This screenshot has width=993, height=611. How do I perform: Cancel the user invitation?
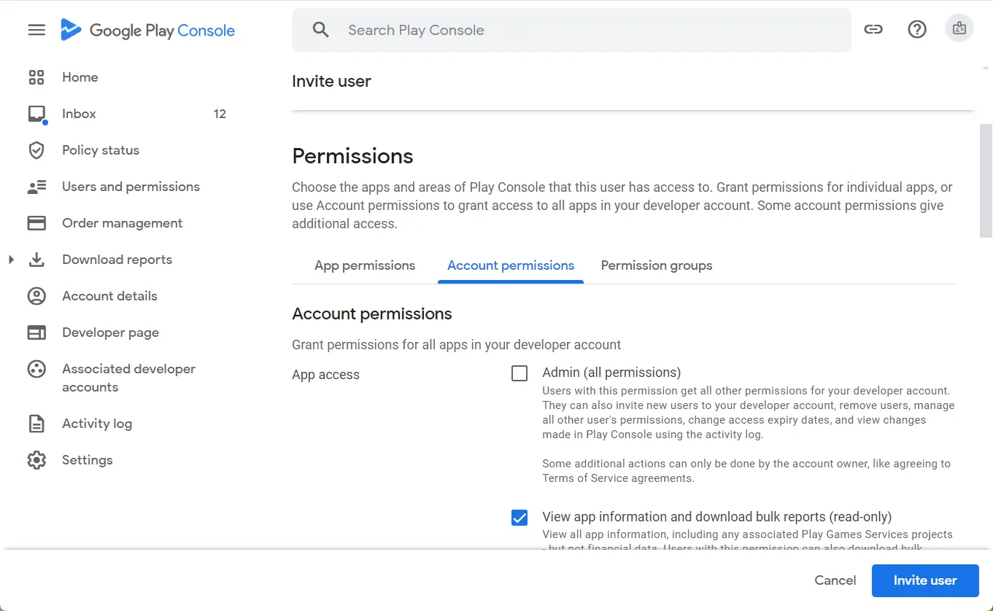pyautogui.click(x=835, y=580)
